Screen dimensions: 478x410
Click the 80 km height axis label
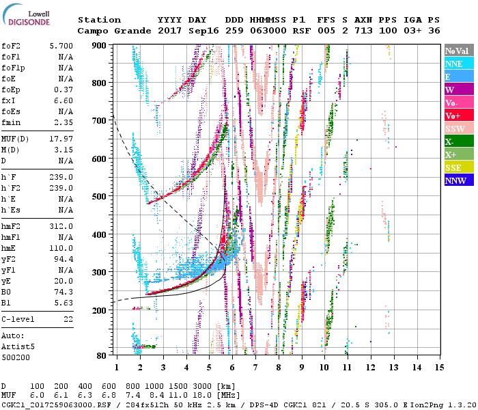pyautogui.click(x=101, y=356)
